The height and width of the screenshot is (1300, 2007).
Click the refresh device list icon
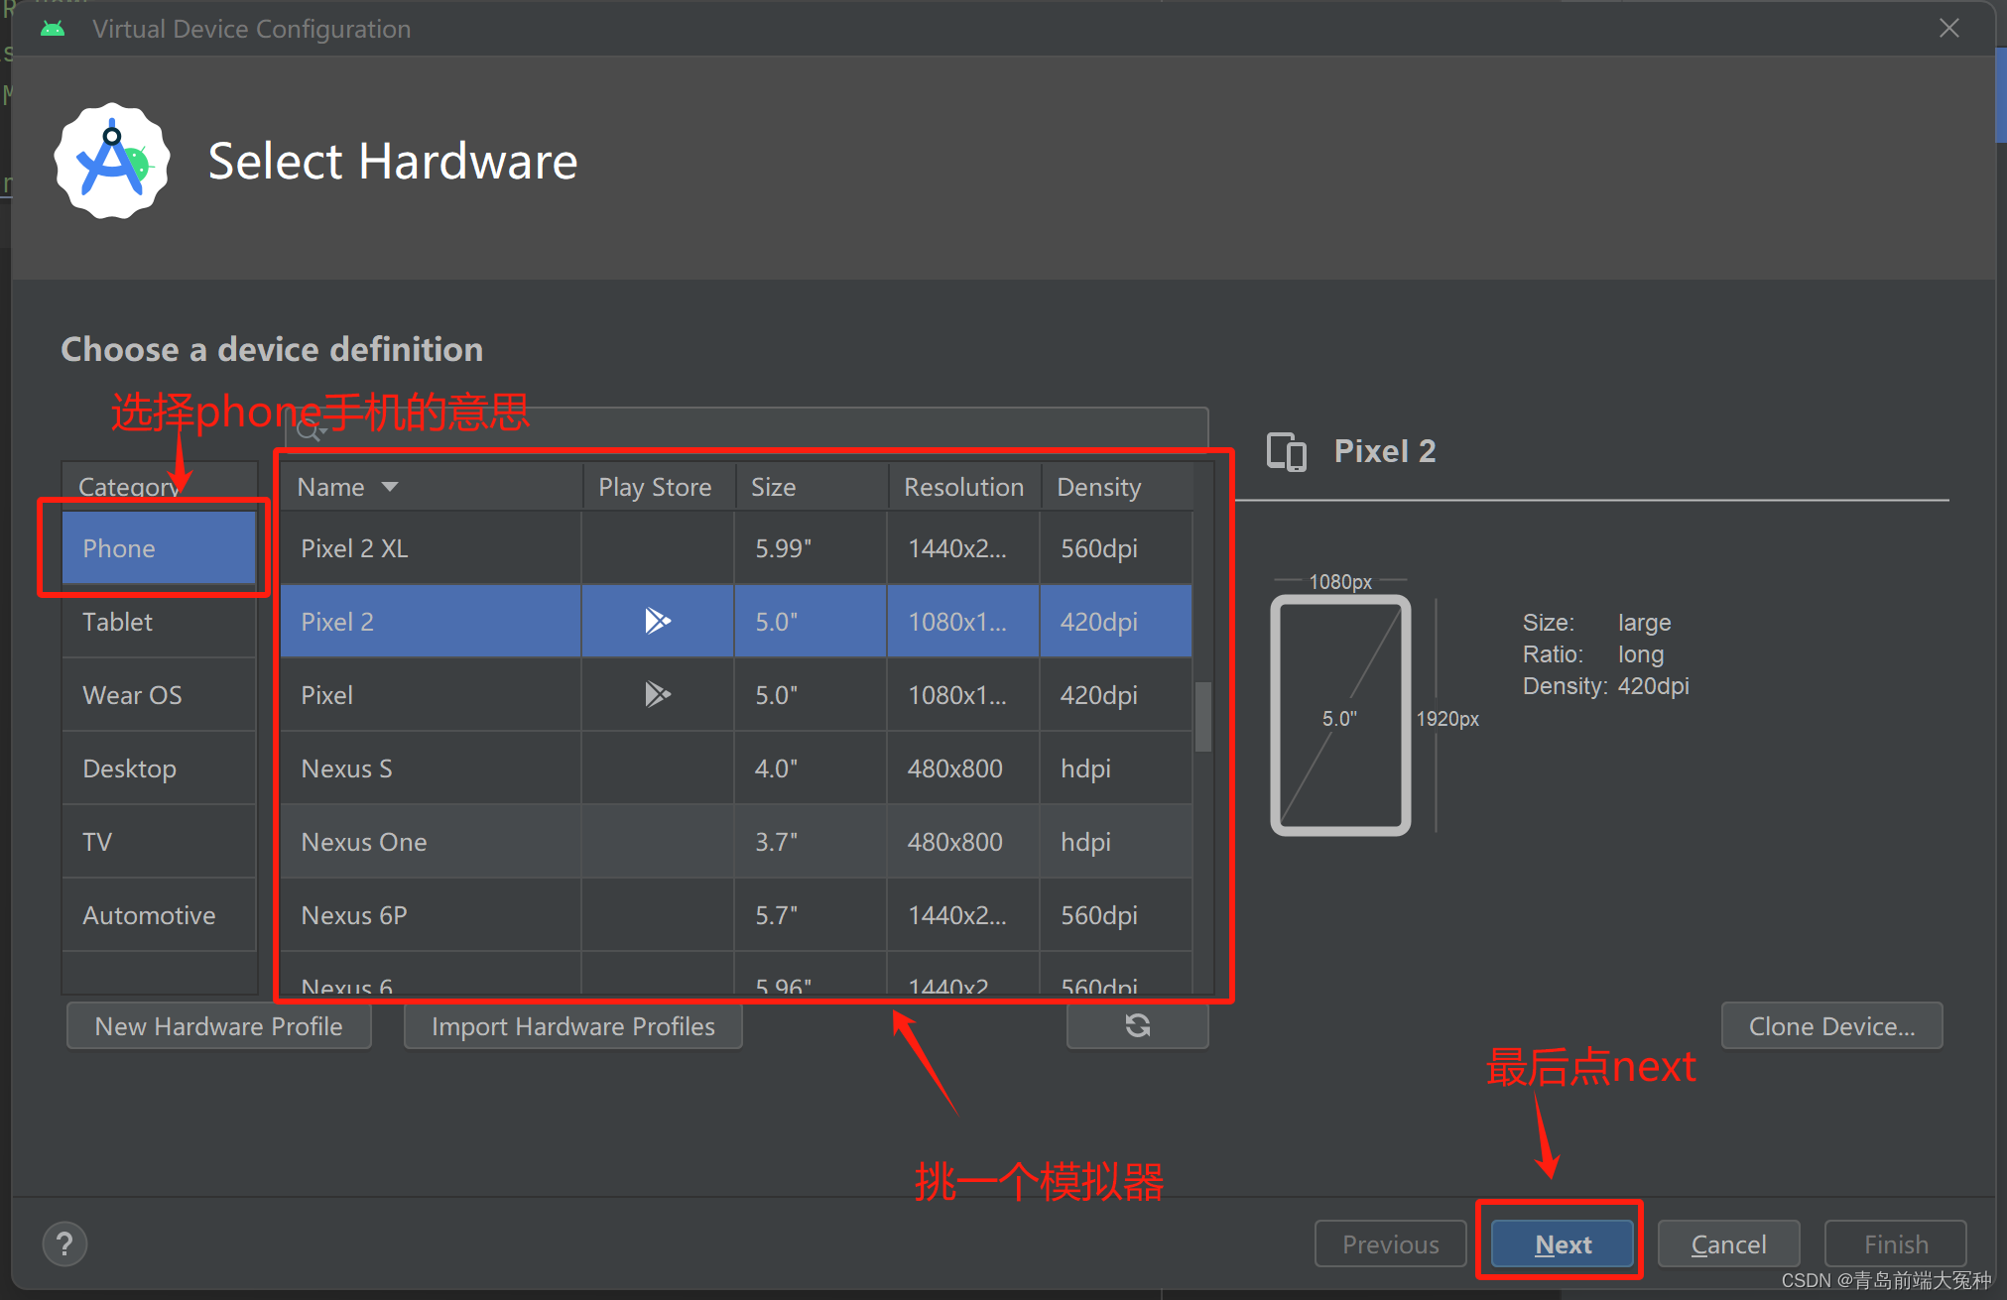click(1137, 1025)
